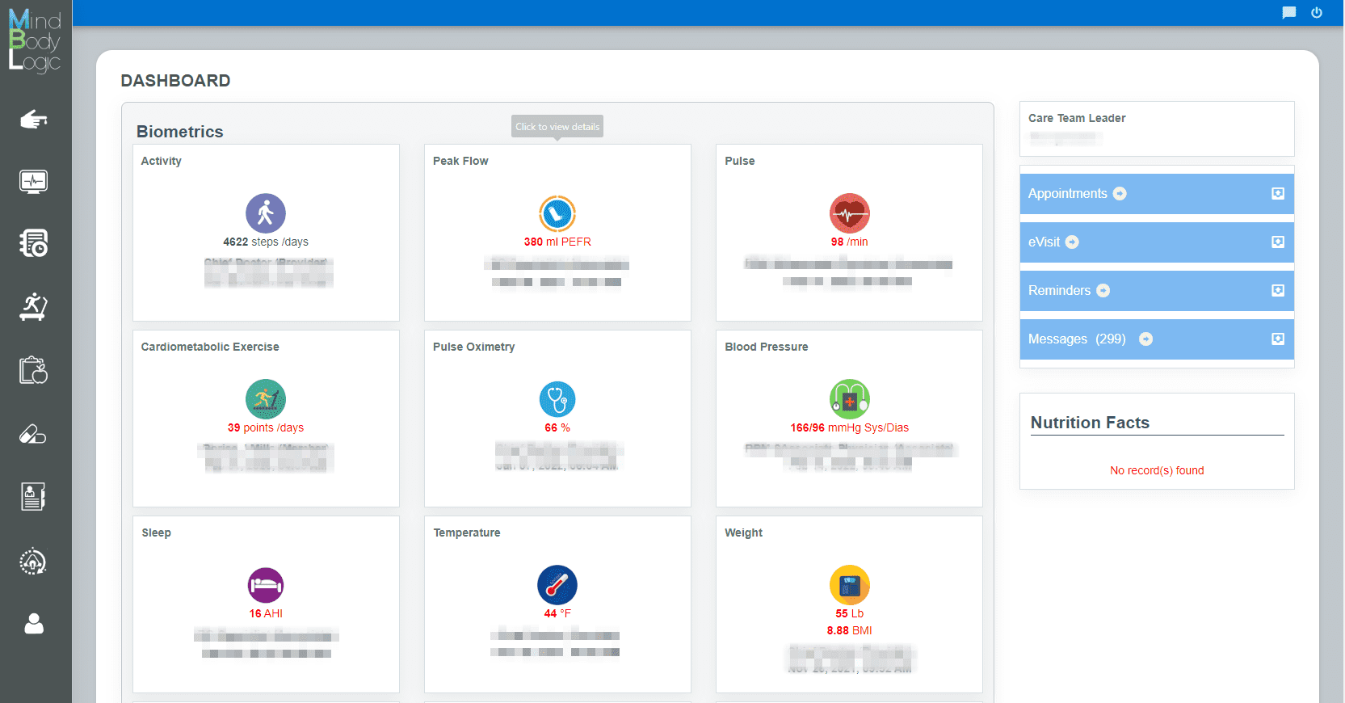This screenshot has width=1345, height=703.
Task: Expand the Reminders panel
Action: [x=1278, y=290]
